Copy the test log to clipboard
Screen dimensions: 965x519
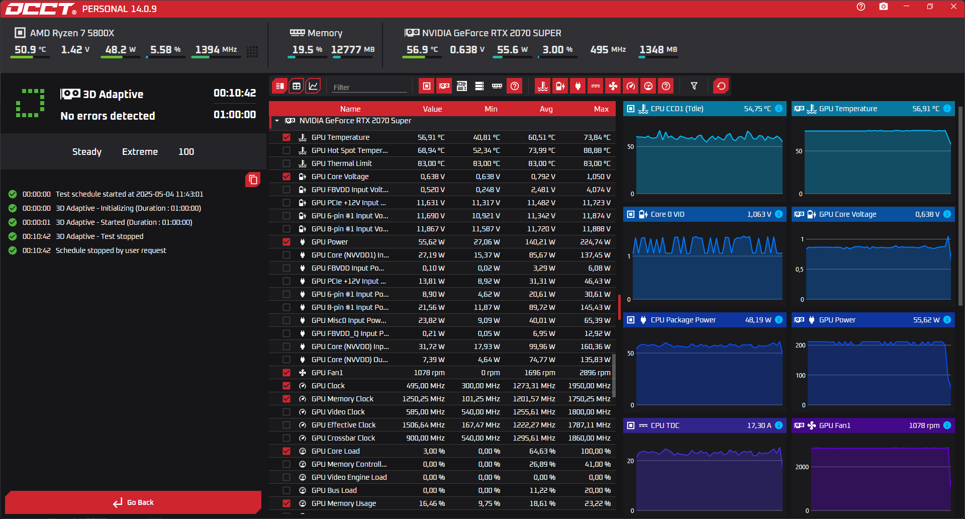(253, 180)
